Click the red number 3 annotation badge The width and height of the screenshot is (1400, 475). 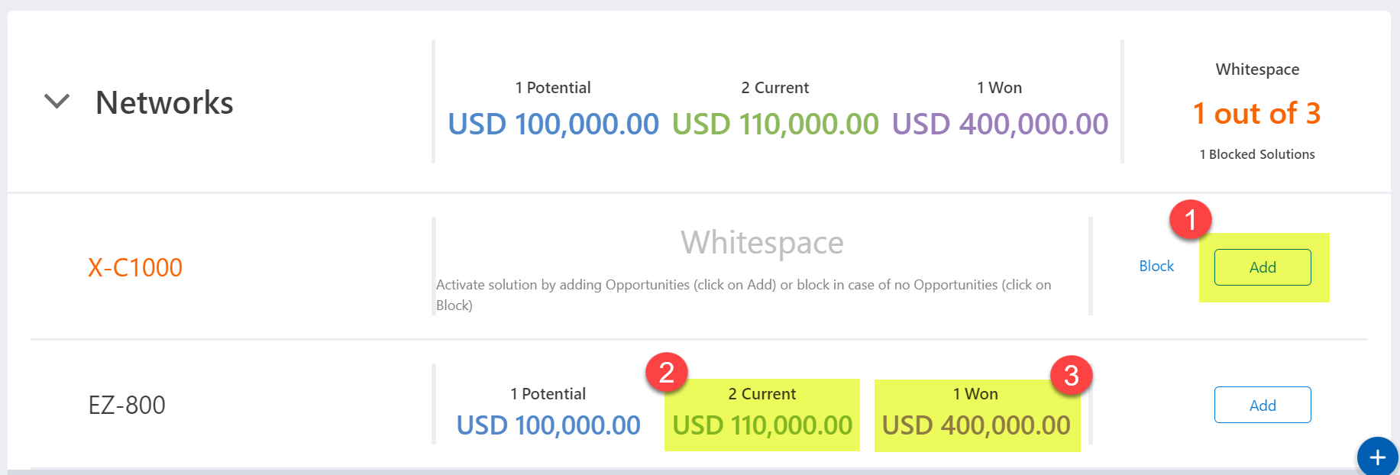coord(1071,375)
